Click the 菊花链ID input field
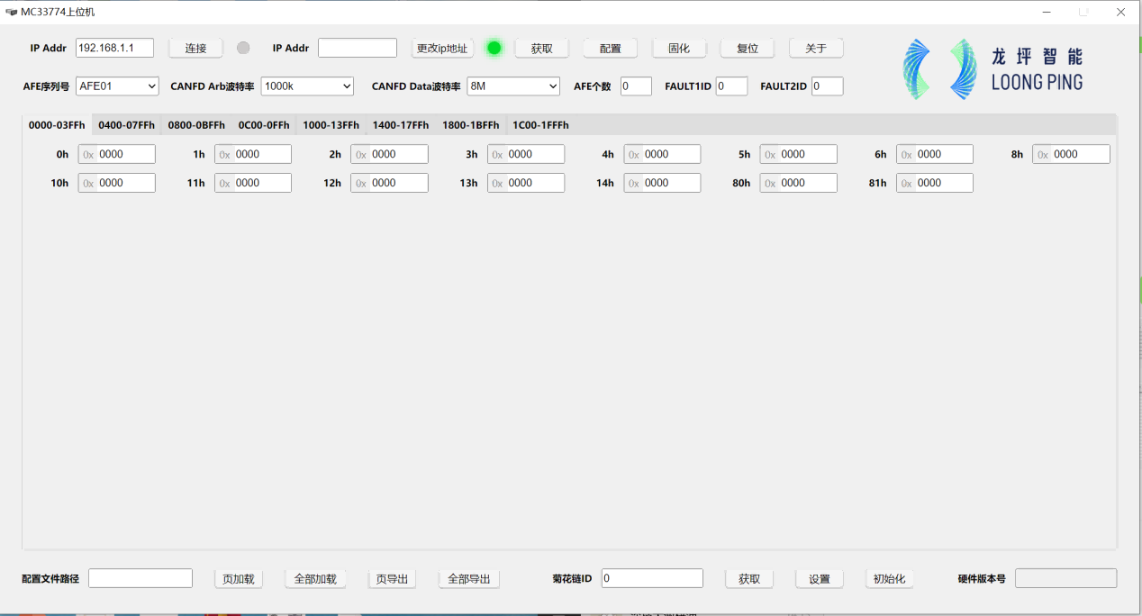The image size is (1142, 616). (x=652, y=578)
